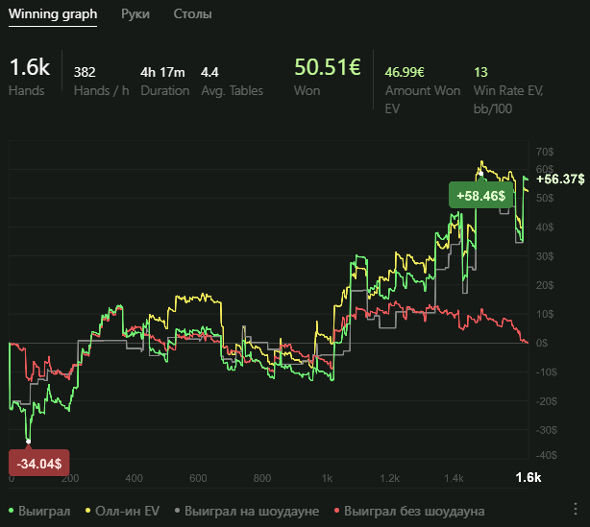The width and height of the screenshot is (590, 527).
Task: Toggle Выиграл на шоудауне gray line legend
Action: coord(247,512)
